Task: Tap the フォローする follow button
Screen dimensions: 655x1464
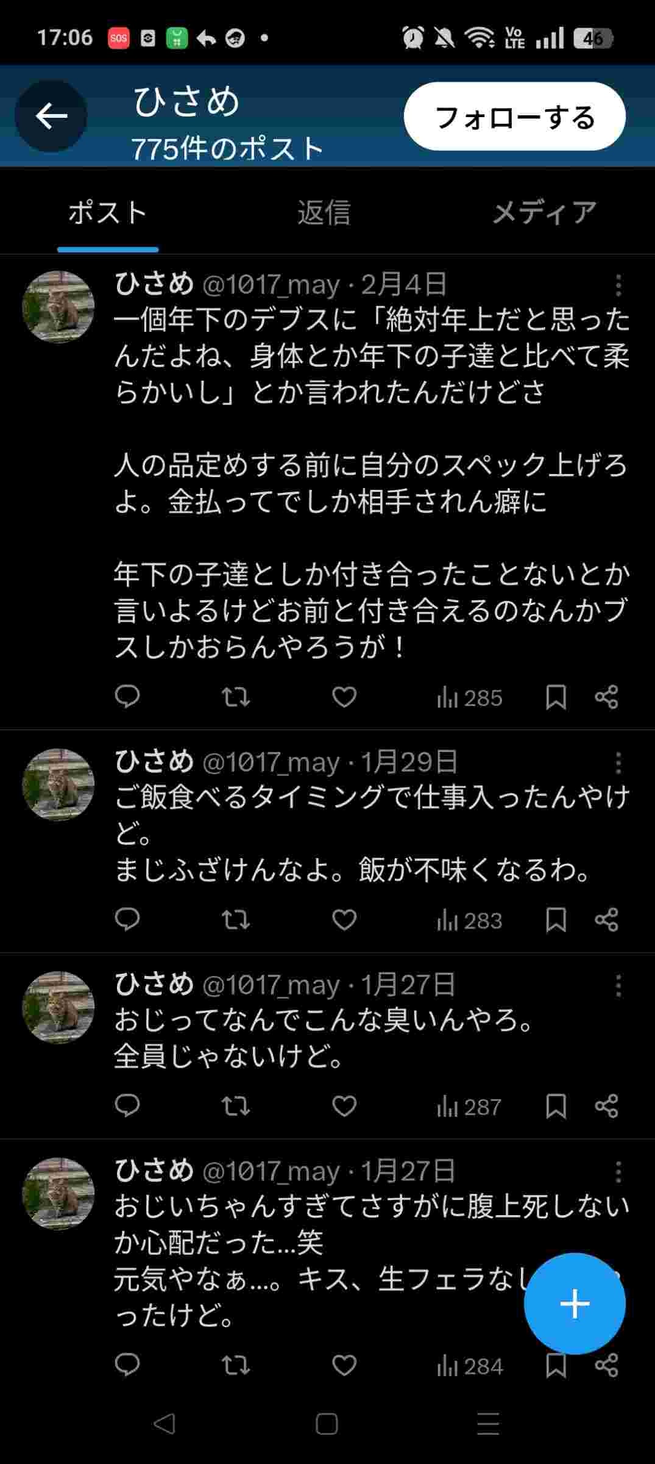Action: (514, 117)
